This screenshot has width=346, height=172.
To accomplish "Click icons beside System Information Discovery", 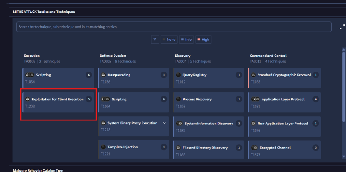I will [x=179, y=124].
